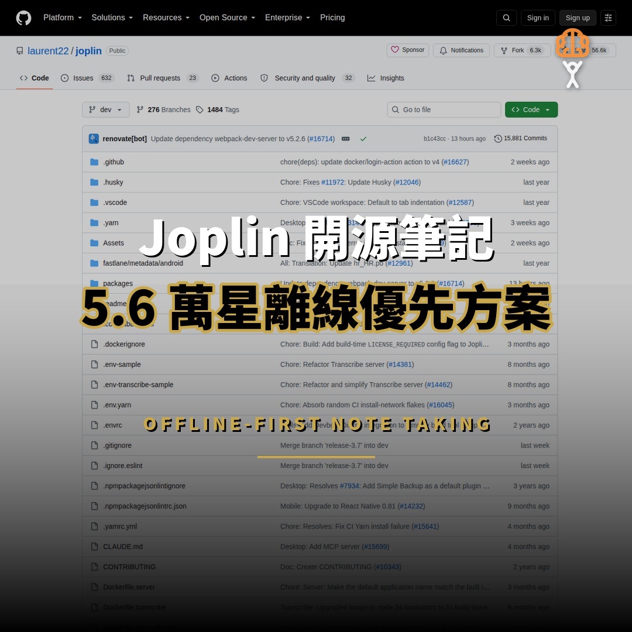Open the Enterprise menu
This screenshot has width=632, height=632.
287,18
